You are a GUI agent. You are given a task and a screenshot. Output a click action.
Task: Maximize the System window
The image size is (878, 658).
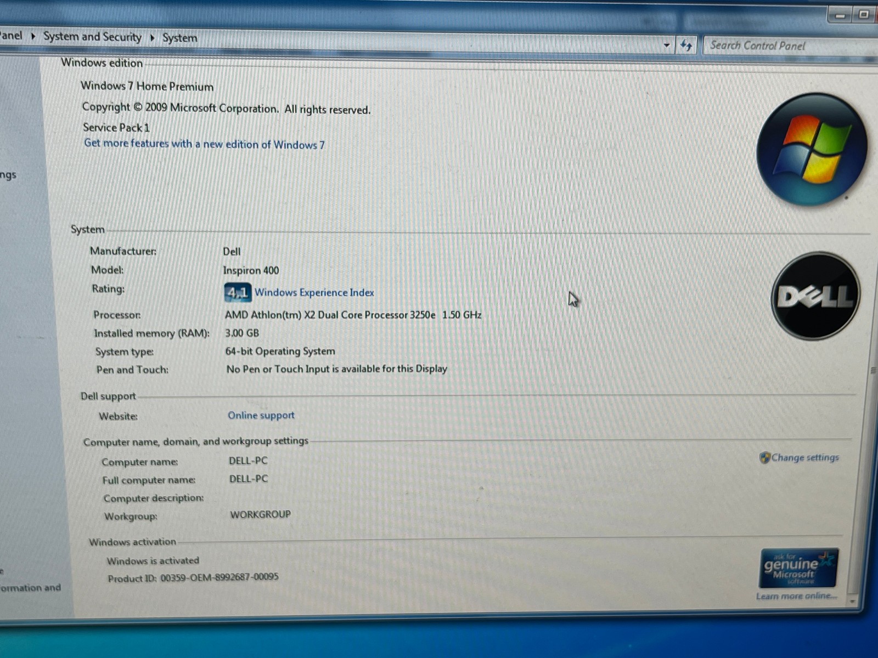click(864, 14)
